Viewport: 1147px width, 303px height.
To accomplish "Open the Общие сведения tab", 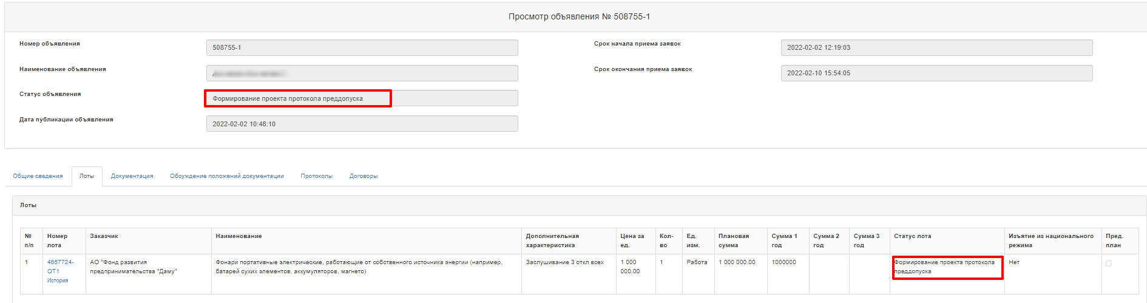I will pos(38,176).
